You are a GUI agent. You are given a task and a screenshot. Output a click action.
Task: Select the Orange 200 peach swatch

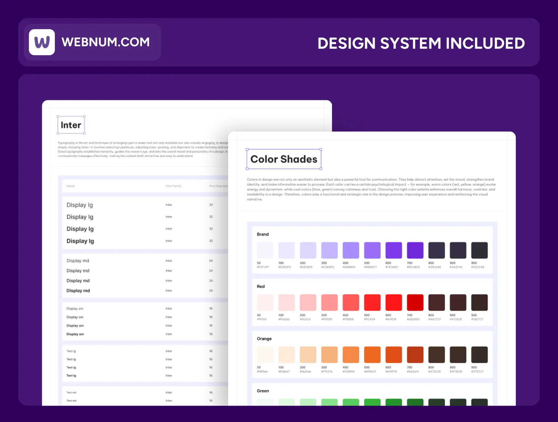308,355
